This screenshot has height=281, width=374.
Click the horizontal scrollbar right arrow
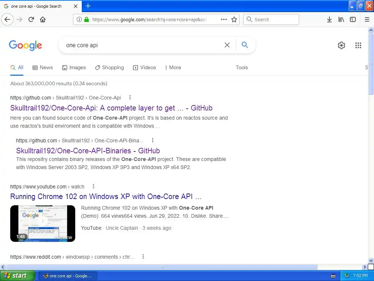365,267
